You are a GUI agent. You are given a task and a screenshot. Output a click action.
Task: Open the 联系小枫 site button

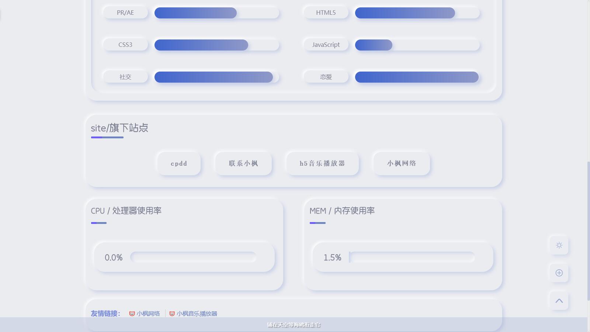click(243, 163)
